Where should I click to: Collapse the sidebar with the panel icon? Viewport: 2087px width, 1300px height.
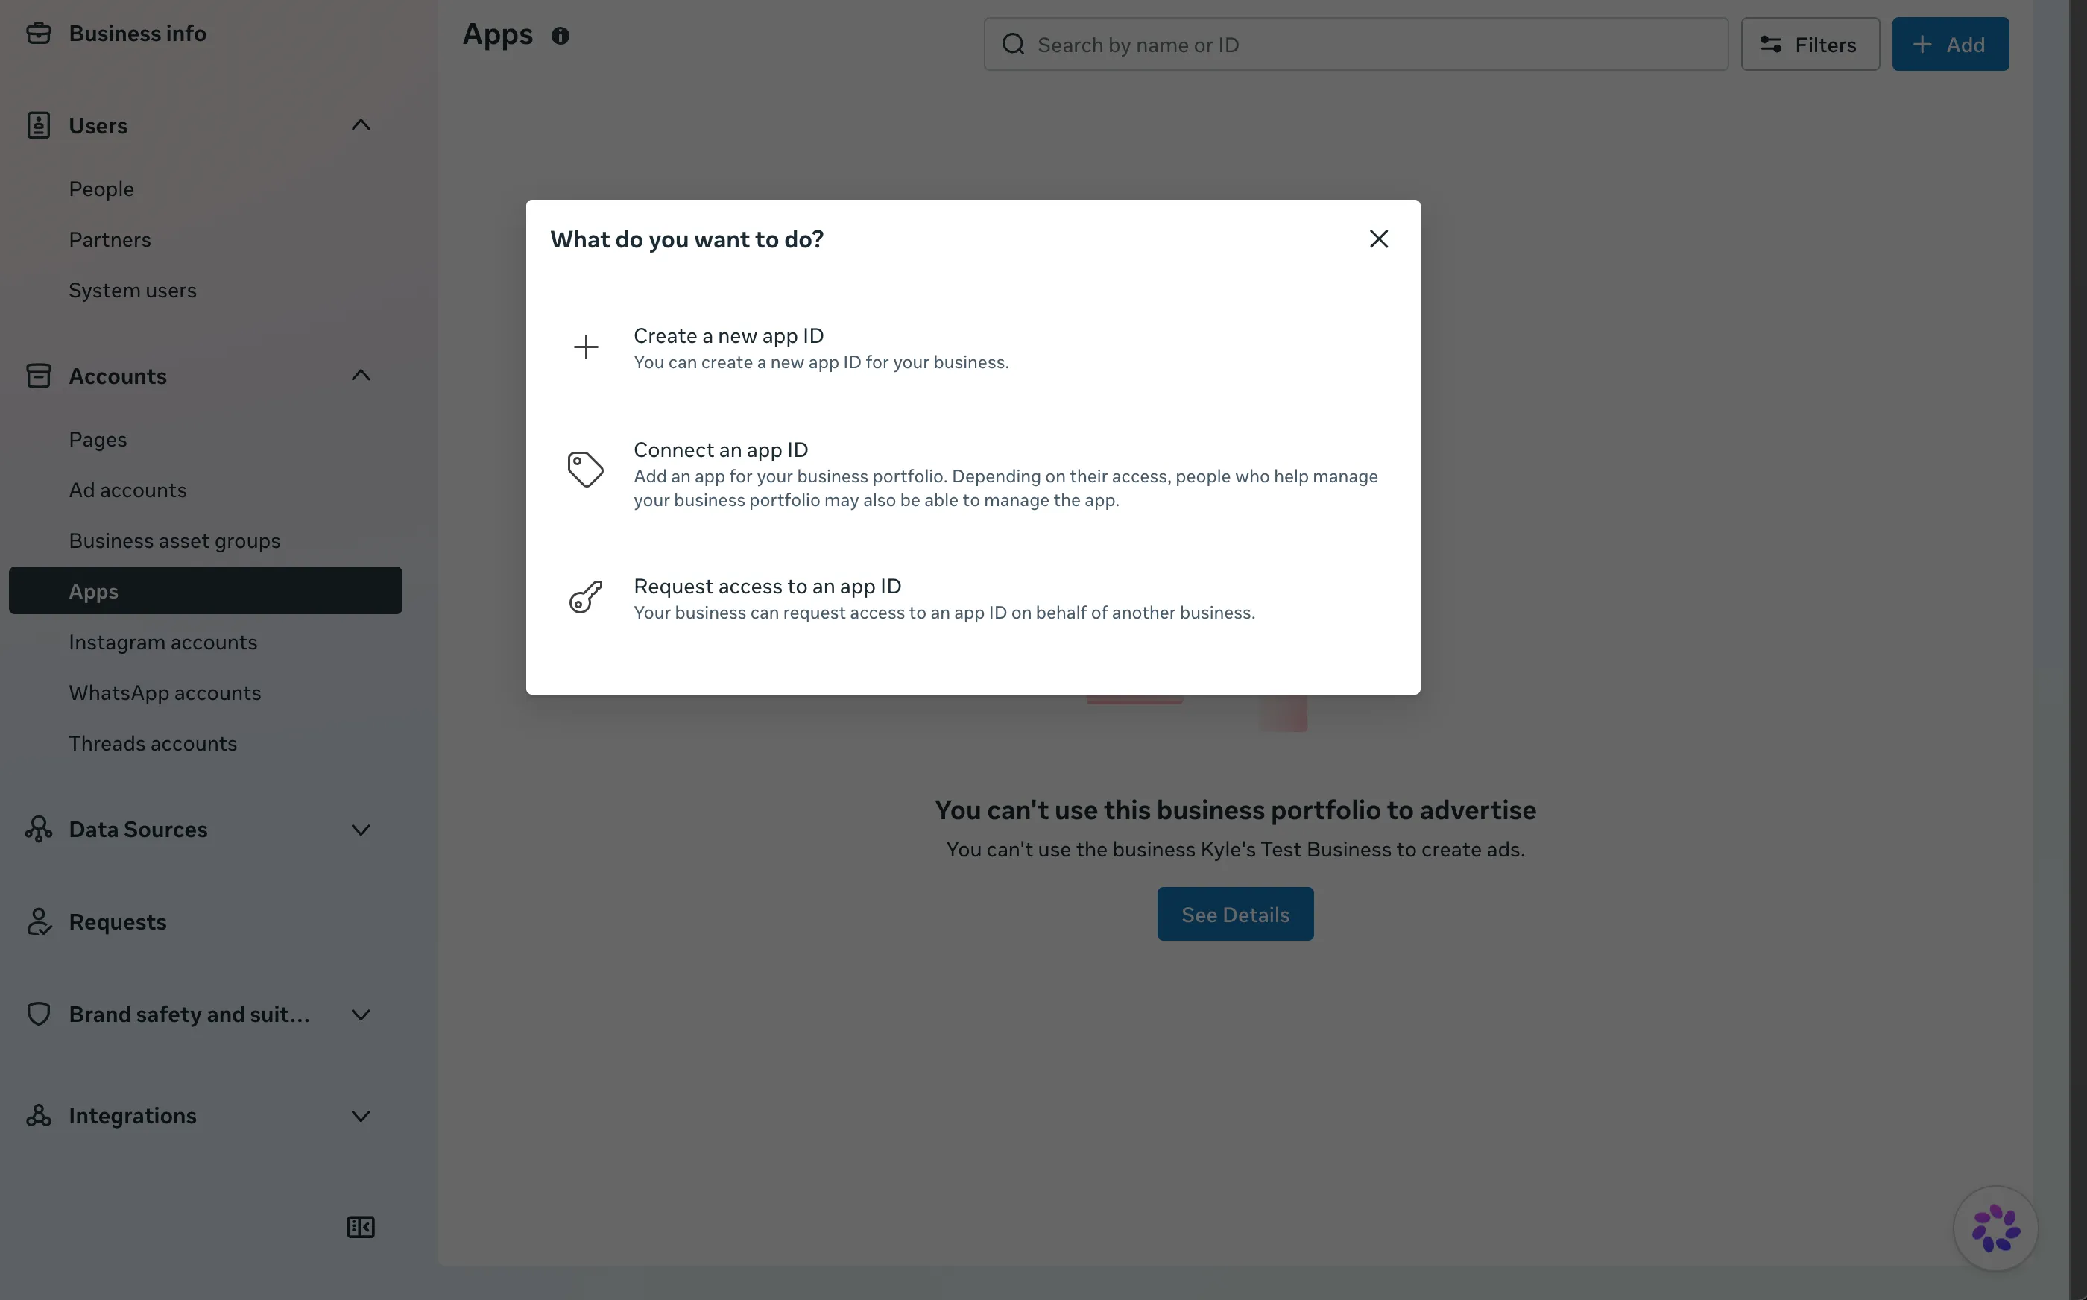click(361, 1227)
